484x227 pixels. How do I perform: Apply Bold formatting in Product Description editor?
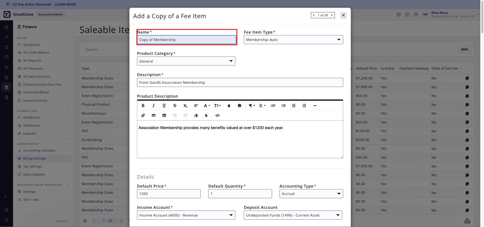[x=143, y=106]
